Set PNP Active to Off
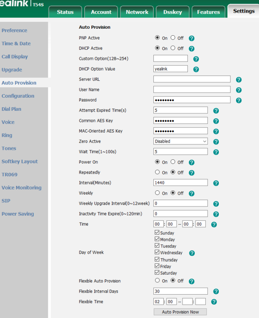 pos(173,38)
